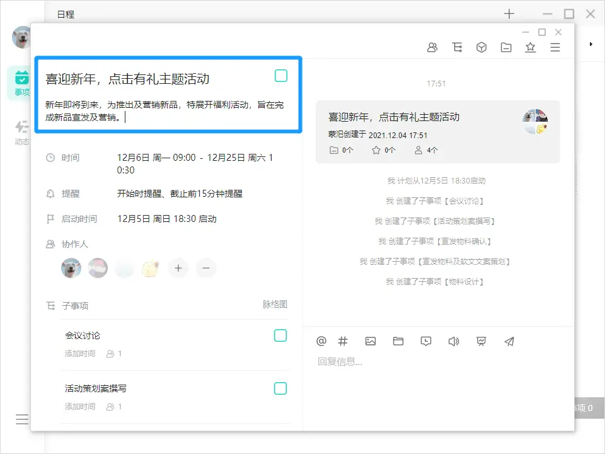Click the member count 4个 on task card
Image resolution: width=605 pixels, height=454 pixels.
426,150
